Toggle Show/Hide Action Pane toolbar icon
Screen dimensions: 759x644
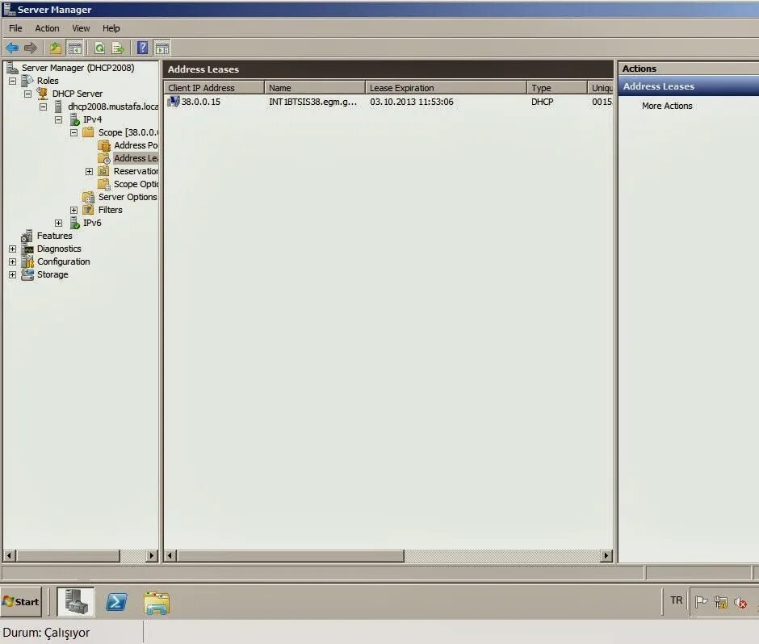tap(162, 48)
